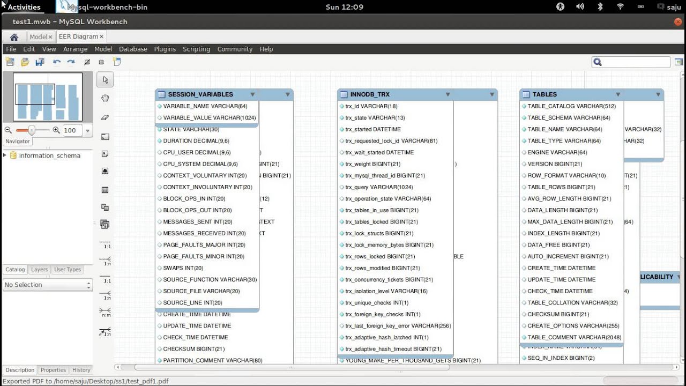Open the GNOME Activities overview
This screenshot has width=686, height=386.
click(x=24, y=7)
